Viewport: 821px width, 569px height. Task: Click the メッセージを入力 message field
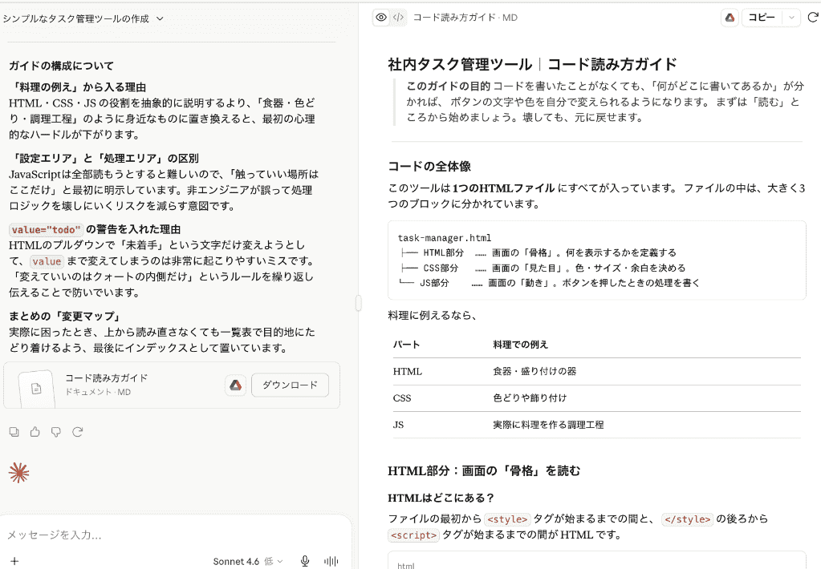coord(173,535)
